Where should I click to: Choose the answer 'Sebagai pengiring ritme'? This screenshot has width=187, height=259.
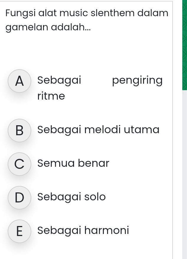tap(88, 88)
